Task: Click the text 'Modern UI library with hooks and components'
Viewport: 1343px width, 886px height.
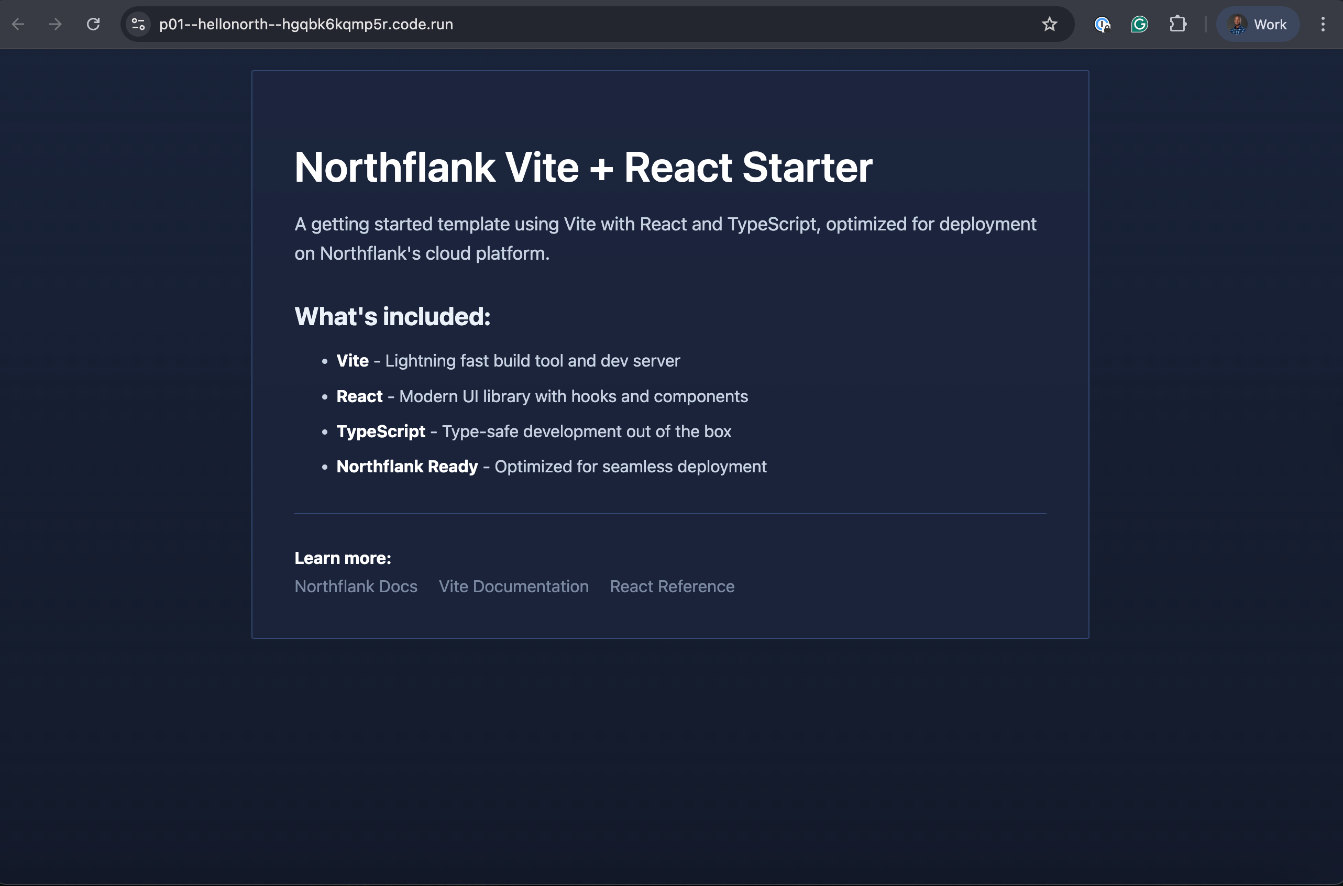Action: pos(573,396)
